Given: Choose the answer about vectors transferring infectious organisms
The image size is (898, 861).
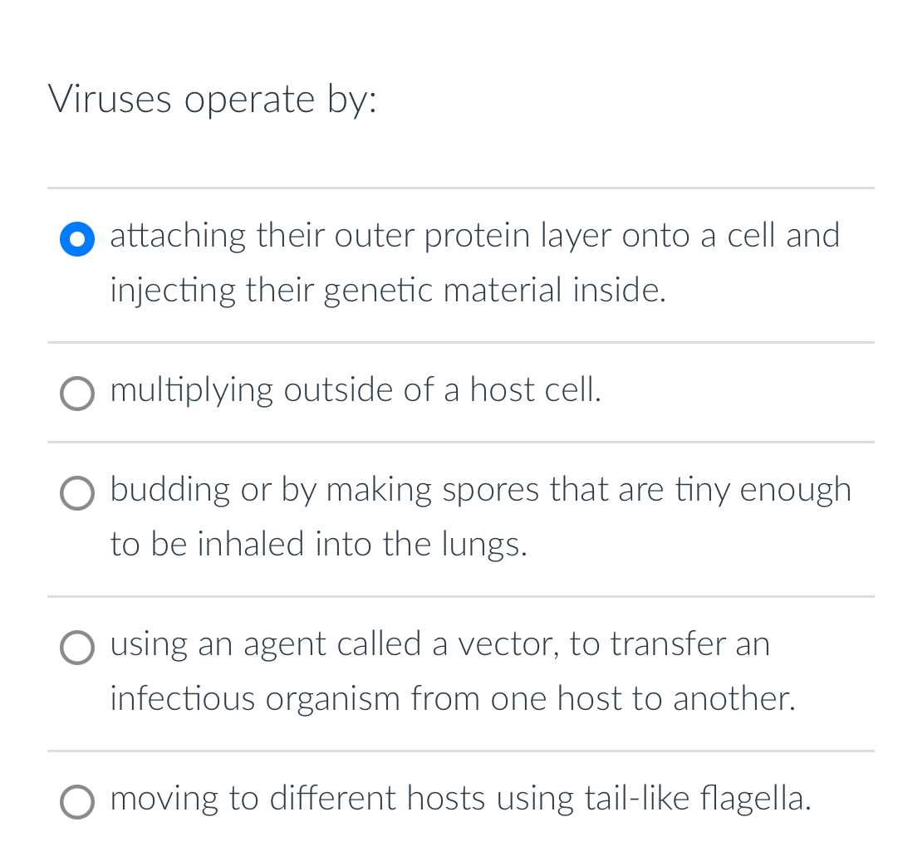Looking at the screenshot, I should coord(76,648).
